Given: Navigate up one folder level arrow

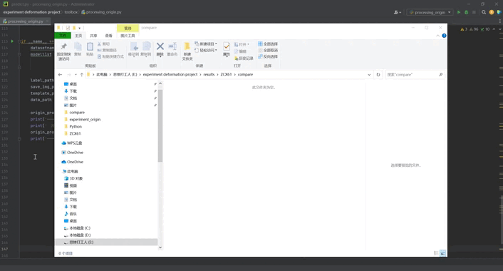Looking at the screenshot, I should tap(82, 74).
